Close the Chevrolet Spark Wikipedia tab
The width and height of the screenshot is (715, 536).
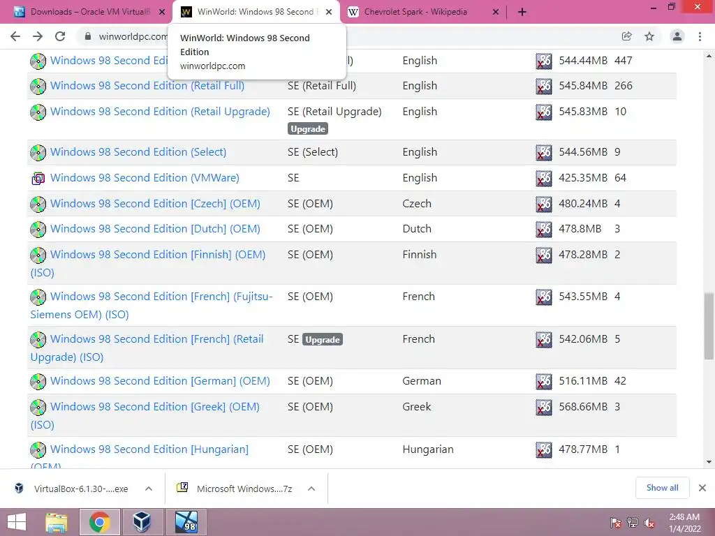[x=496, y=13]
